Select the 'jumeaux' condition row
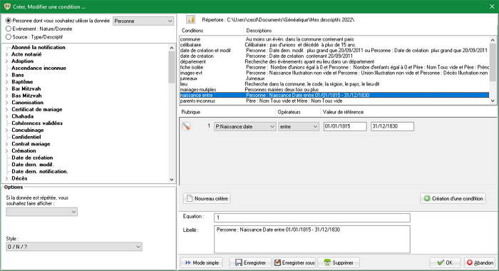Screen dimensions: 499x271 (x=334, y=78)
